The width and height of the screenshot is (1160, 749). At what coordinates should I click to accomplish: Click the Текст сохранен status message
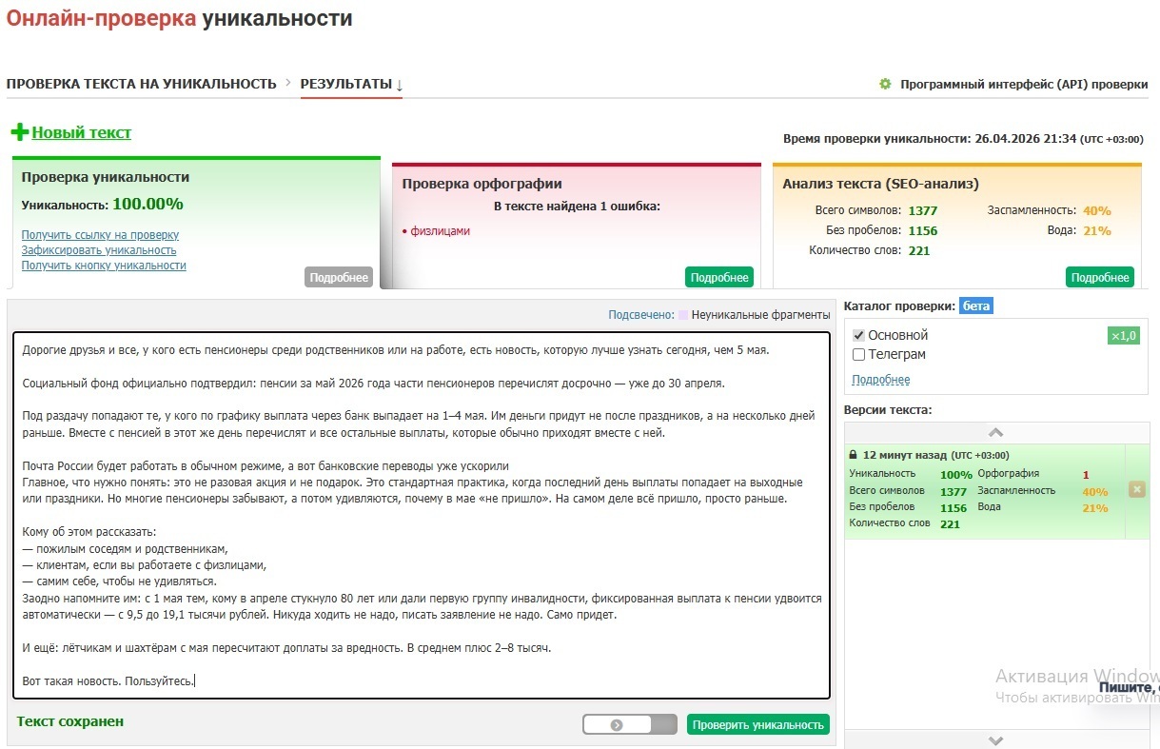(x=70, y=721)
